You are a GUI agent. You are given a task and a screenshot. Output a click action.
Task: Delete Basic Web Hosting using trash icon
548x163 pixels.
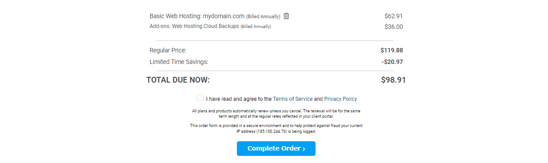(286, 16)
